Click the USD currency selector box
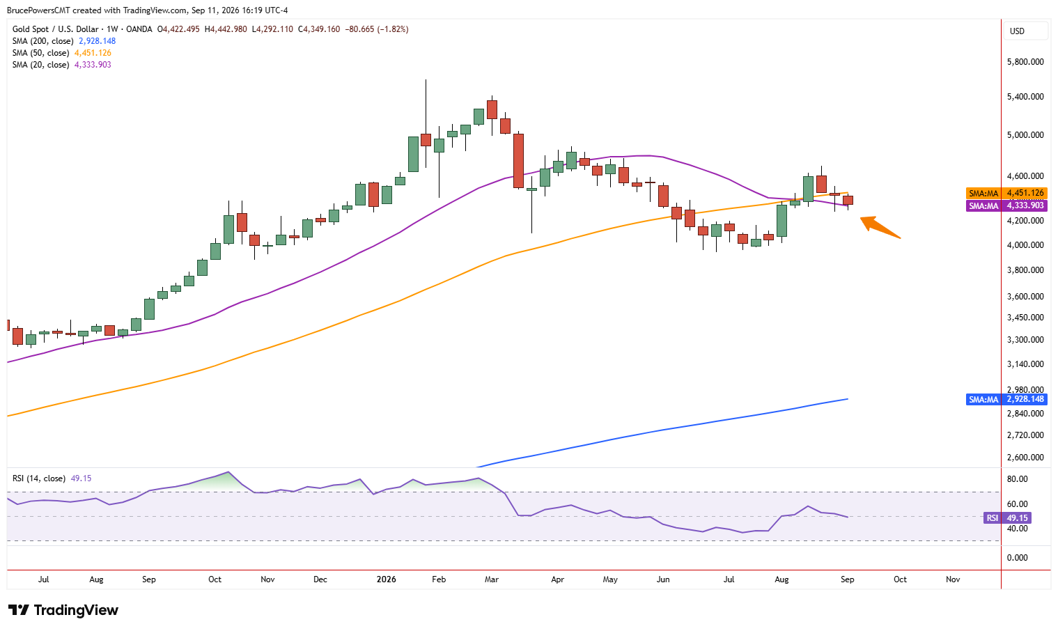 [x=1026, y=31]
